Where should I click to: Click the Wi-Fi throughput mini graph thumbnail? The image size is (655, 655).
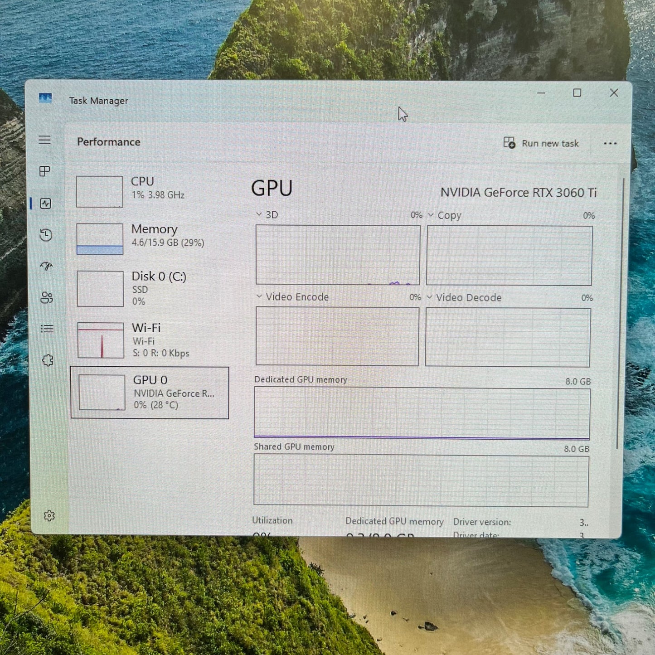point(101,340)
